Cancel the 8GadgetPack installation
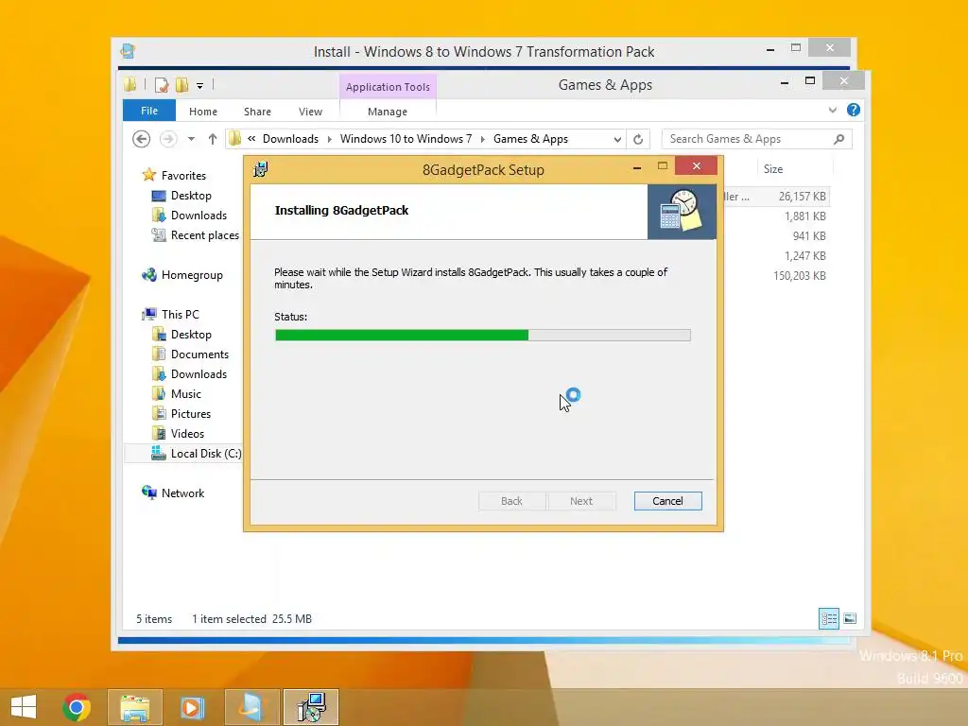Image resolution: width=968 pixels, height=726 pixels. click(667, 501)
